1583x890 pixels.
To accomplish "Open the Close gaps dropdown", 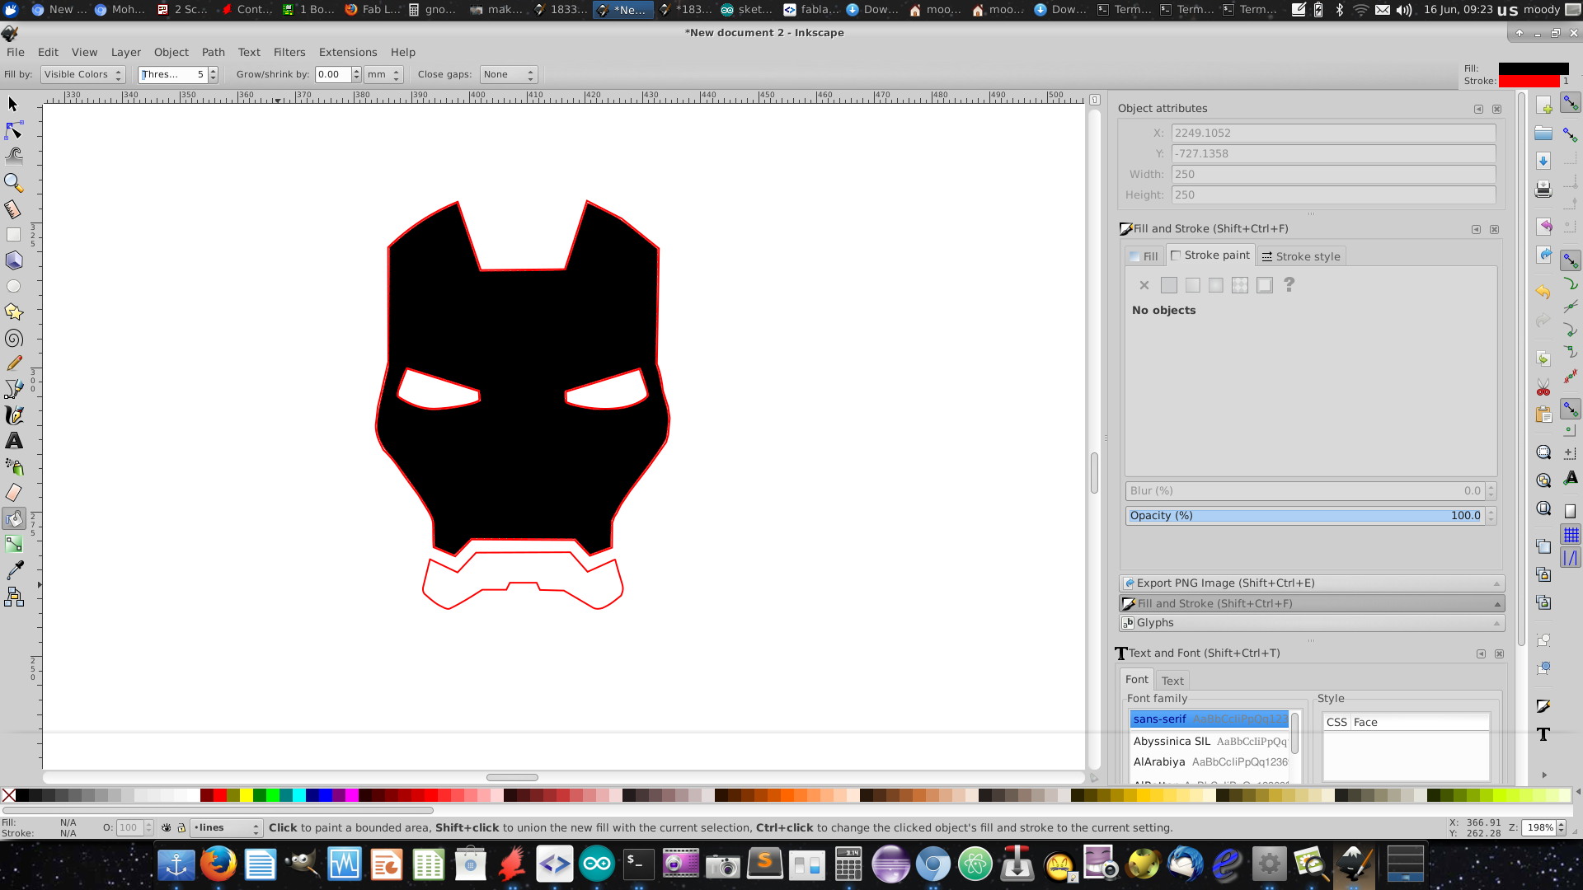I will [x=509, y=75].
